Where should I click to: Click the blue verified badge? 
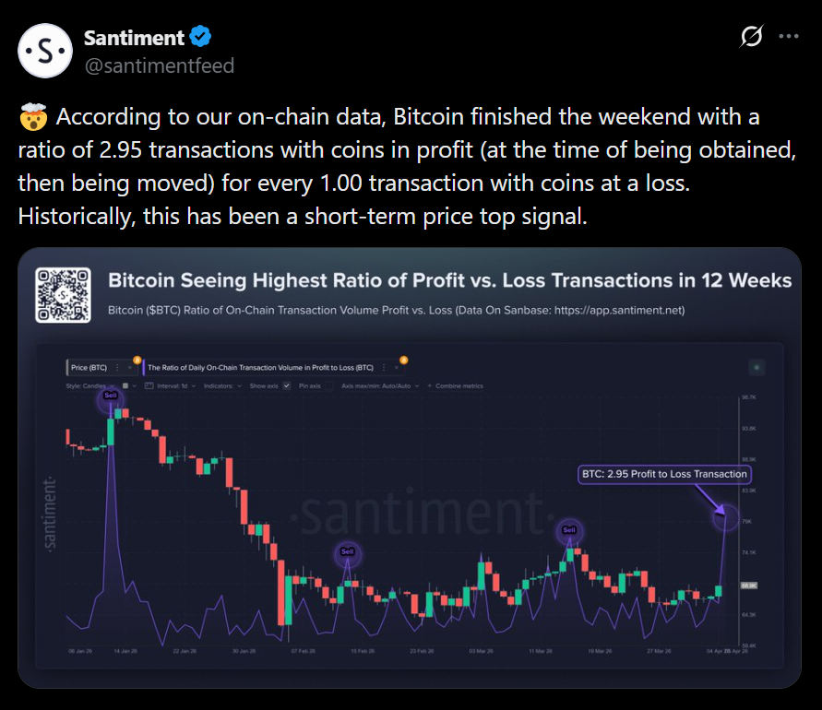point(202,37)
